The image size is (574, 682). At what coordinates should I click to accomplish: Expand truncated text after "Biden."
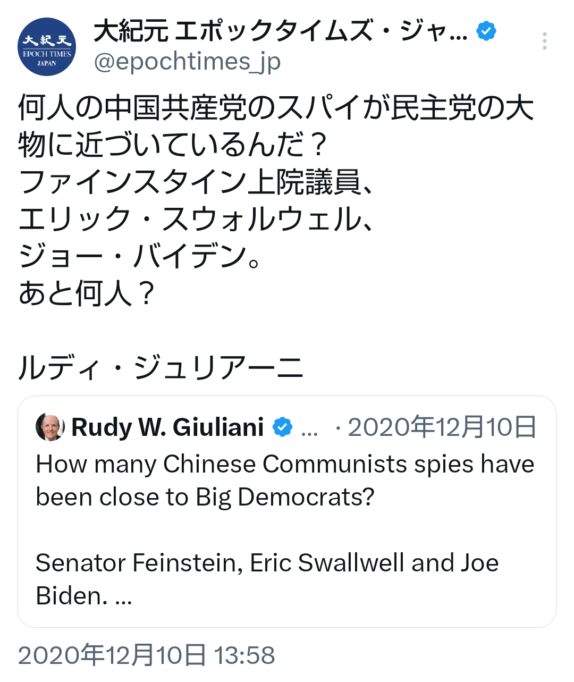(123, 596)
